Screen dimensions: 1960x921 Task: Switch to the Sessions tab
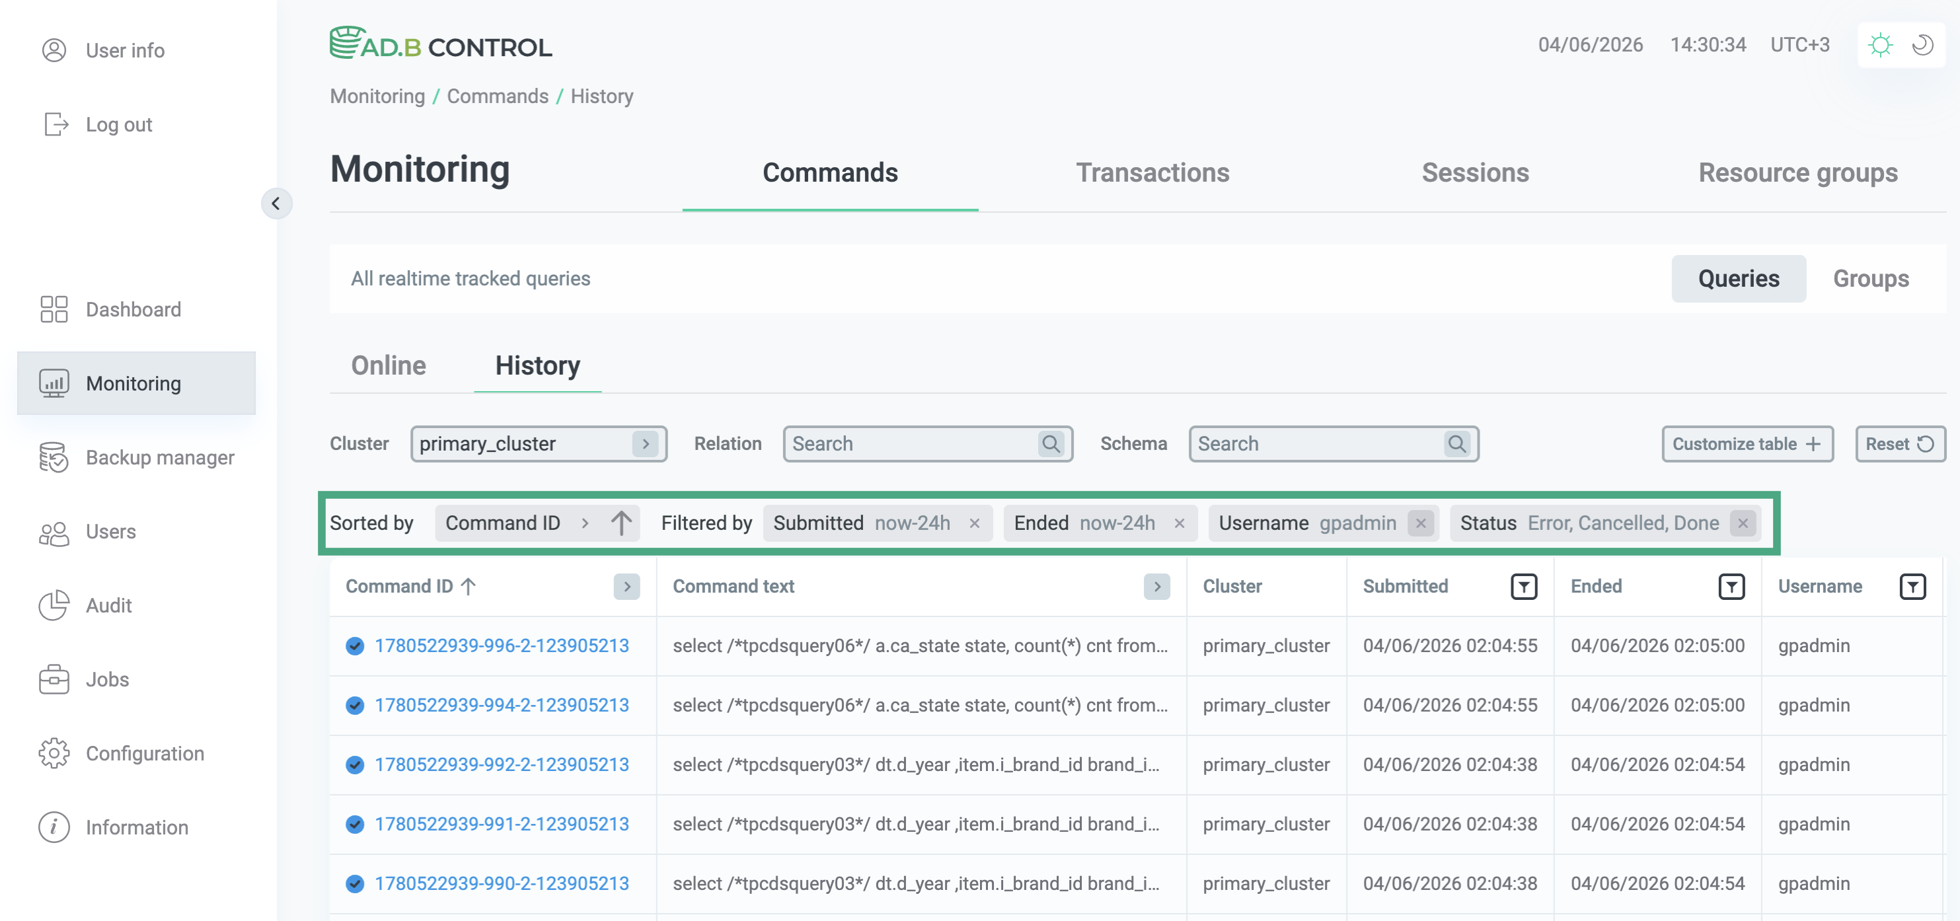pos(1476,172)
